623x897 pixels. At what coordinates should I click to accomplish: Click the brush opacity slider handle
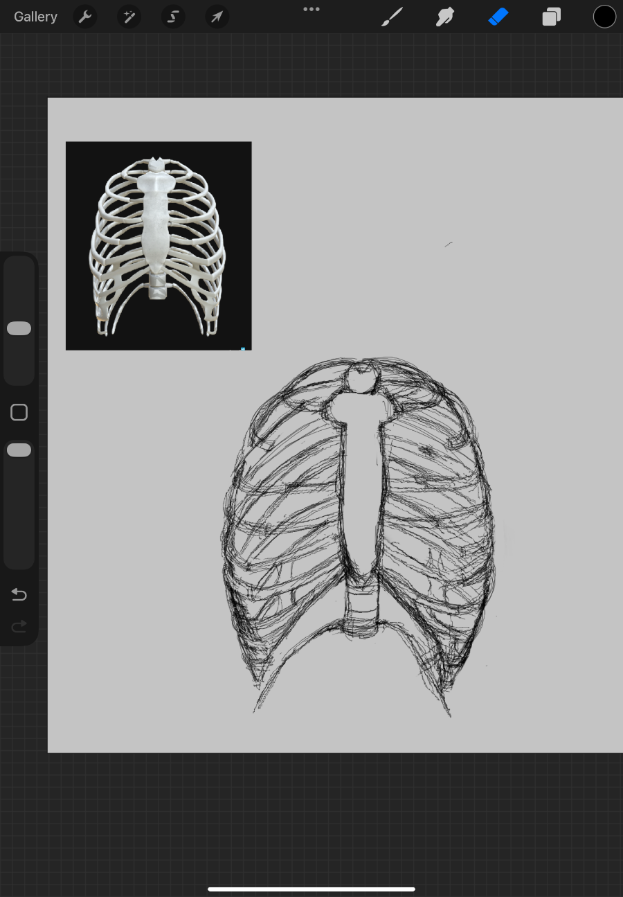point(19,450)
